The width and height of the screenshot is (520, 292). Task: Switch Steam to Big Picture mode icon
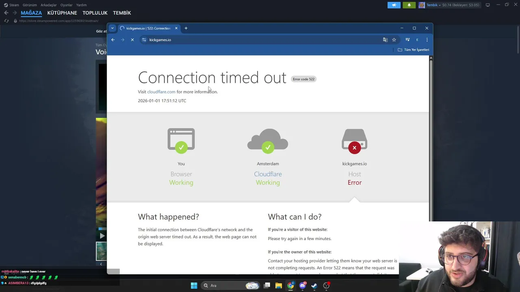[488, 5]
